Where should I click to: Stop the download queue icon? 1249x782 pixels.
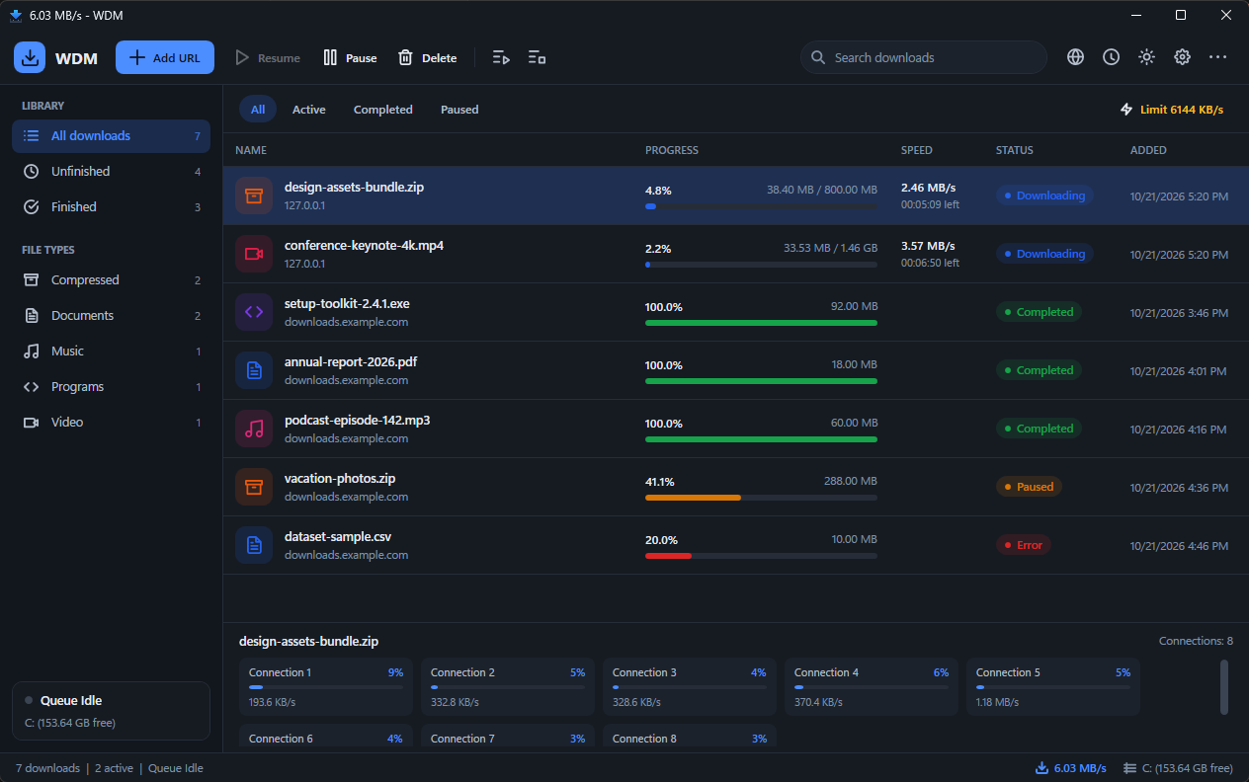(x=537, y=58)
